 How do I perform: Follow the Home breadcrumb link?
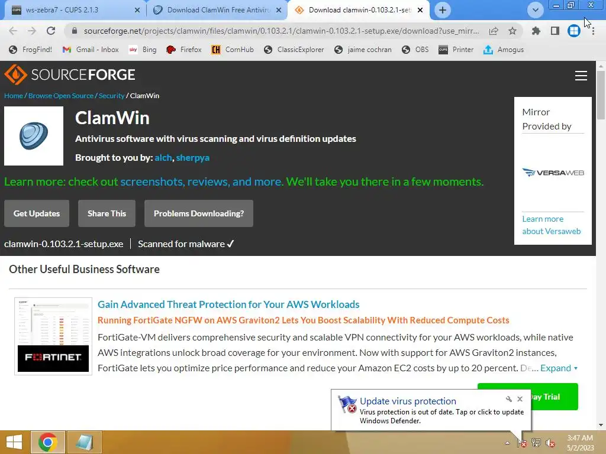(14, 96)
